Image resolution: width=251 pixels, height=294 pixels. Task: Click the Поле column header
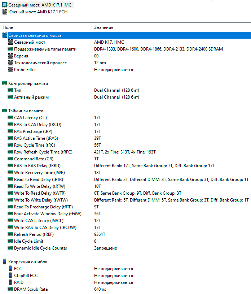(x=8, y=27)
